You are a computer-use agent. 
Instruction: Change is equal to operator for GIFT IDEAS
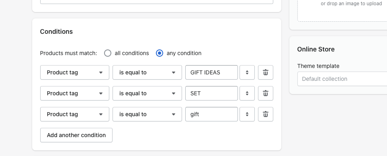pos(147,72)
